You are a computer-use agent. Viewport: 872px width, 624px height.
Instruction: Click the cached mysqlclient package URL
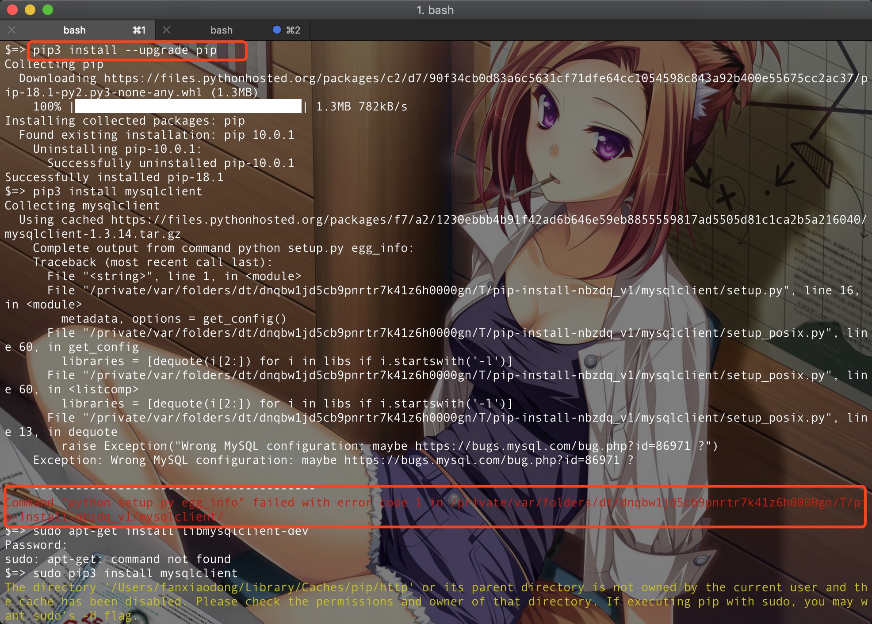pos(488,220)
